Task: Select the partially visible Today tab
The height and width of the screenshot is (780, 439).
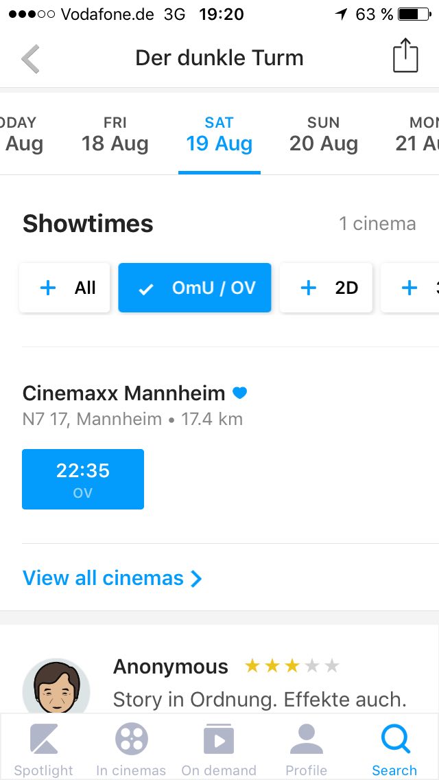Action: click(21, 135)
